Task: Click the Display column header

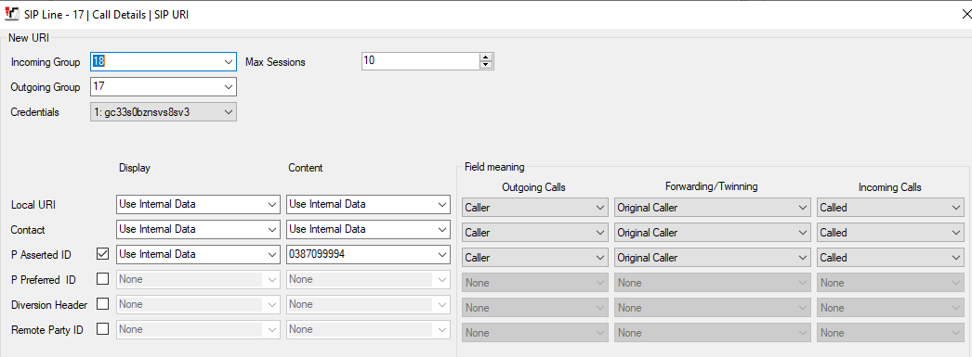Action: pos(135,168)
